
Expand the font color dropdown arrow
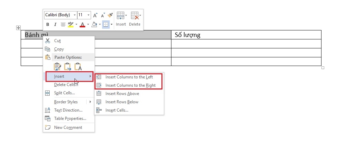point(88,25)
